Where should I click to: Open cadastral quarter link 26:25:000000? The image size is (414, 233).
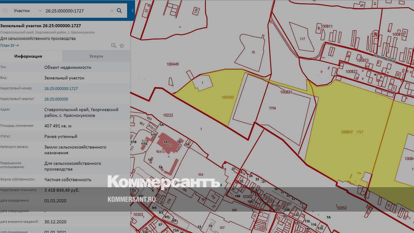pyautogui.click(x=56, y=99)
